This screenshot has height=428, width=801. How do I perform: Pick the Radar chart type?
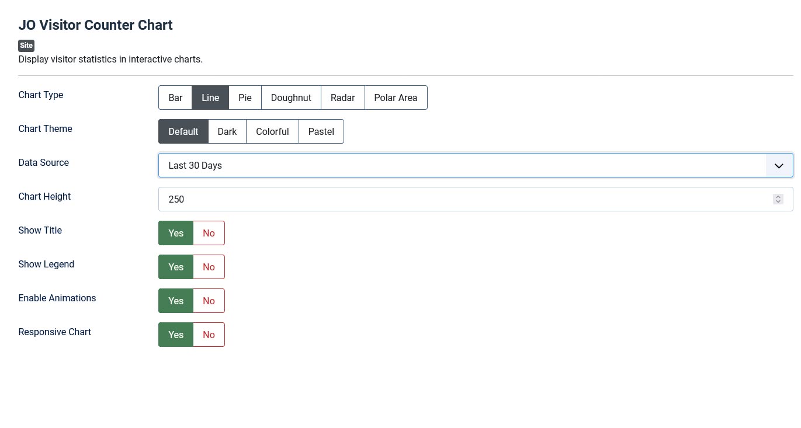point(342,98)
